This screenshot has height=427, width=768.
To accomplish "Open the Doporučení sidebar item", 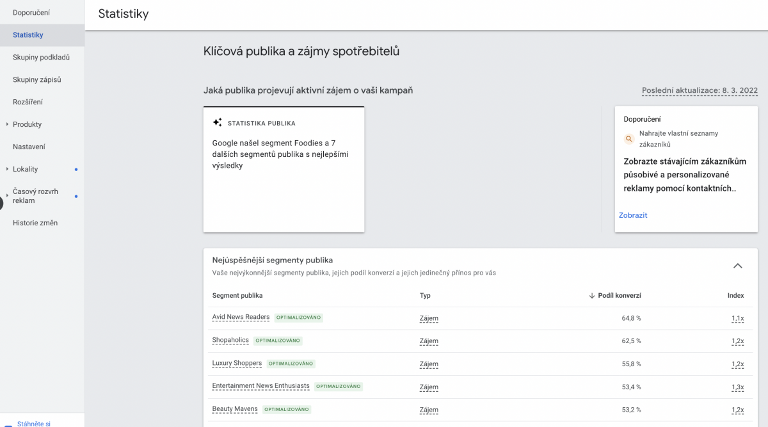I will (31, 13).
